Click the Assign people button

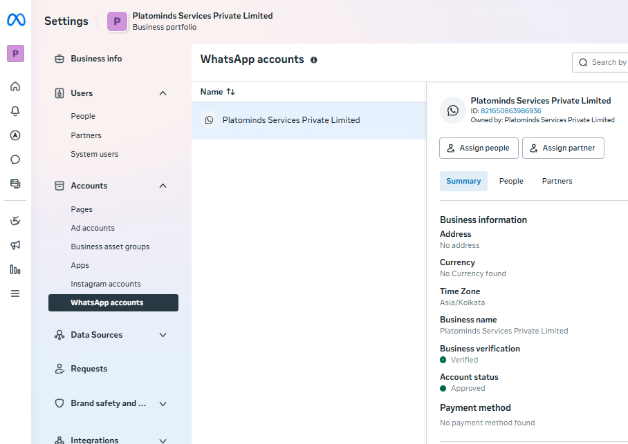[x=479, y=148]
